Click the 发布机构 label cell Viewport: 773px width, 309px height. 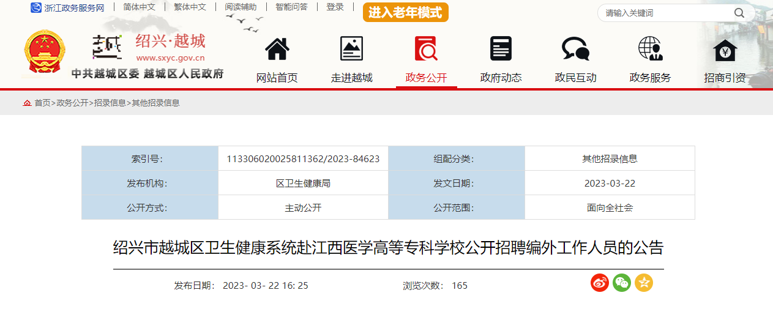[x=150, y=183]
